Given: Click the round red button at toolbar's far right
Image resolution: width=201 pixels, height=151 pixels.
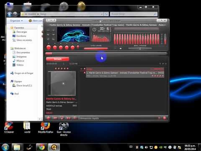Looking at the screenshot, I should pyautogui.click(x=165, y=118).
